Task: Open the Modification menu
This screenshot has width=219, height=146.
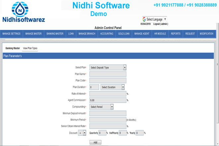Action: [x=206, y=34]
